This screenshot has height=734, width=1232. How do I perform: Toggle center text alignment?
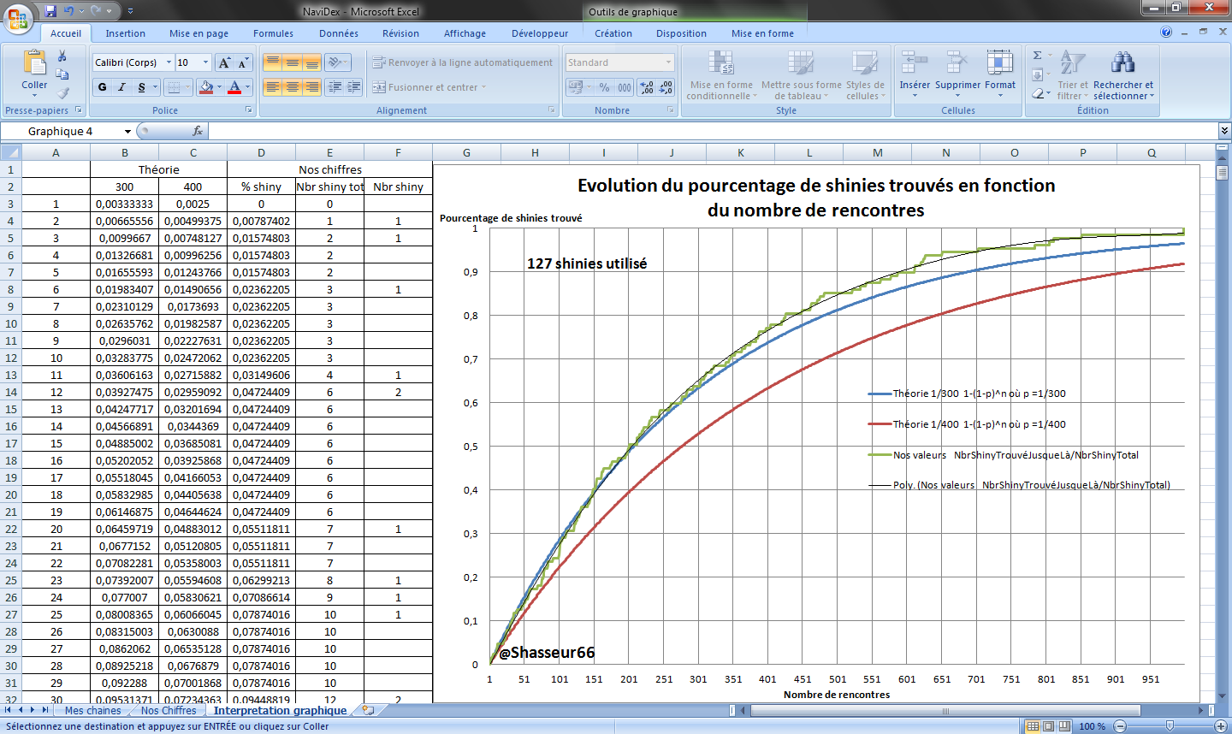click(292, 87)
